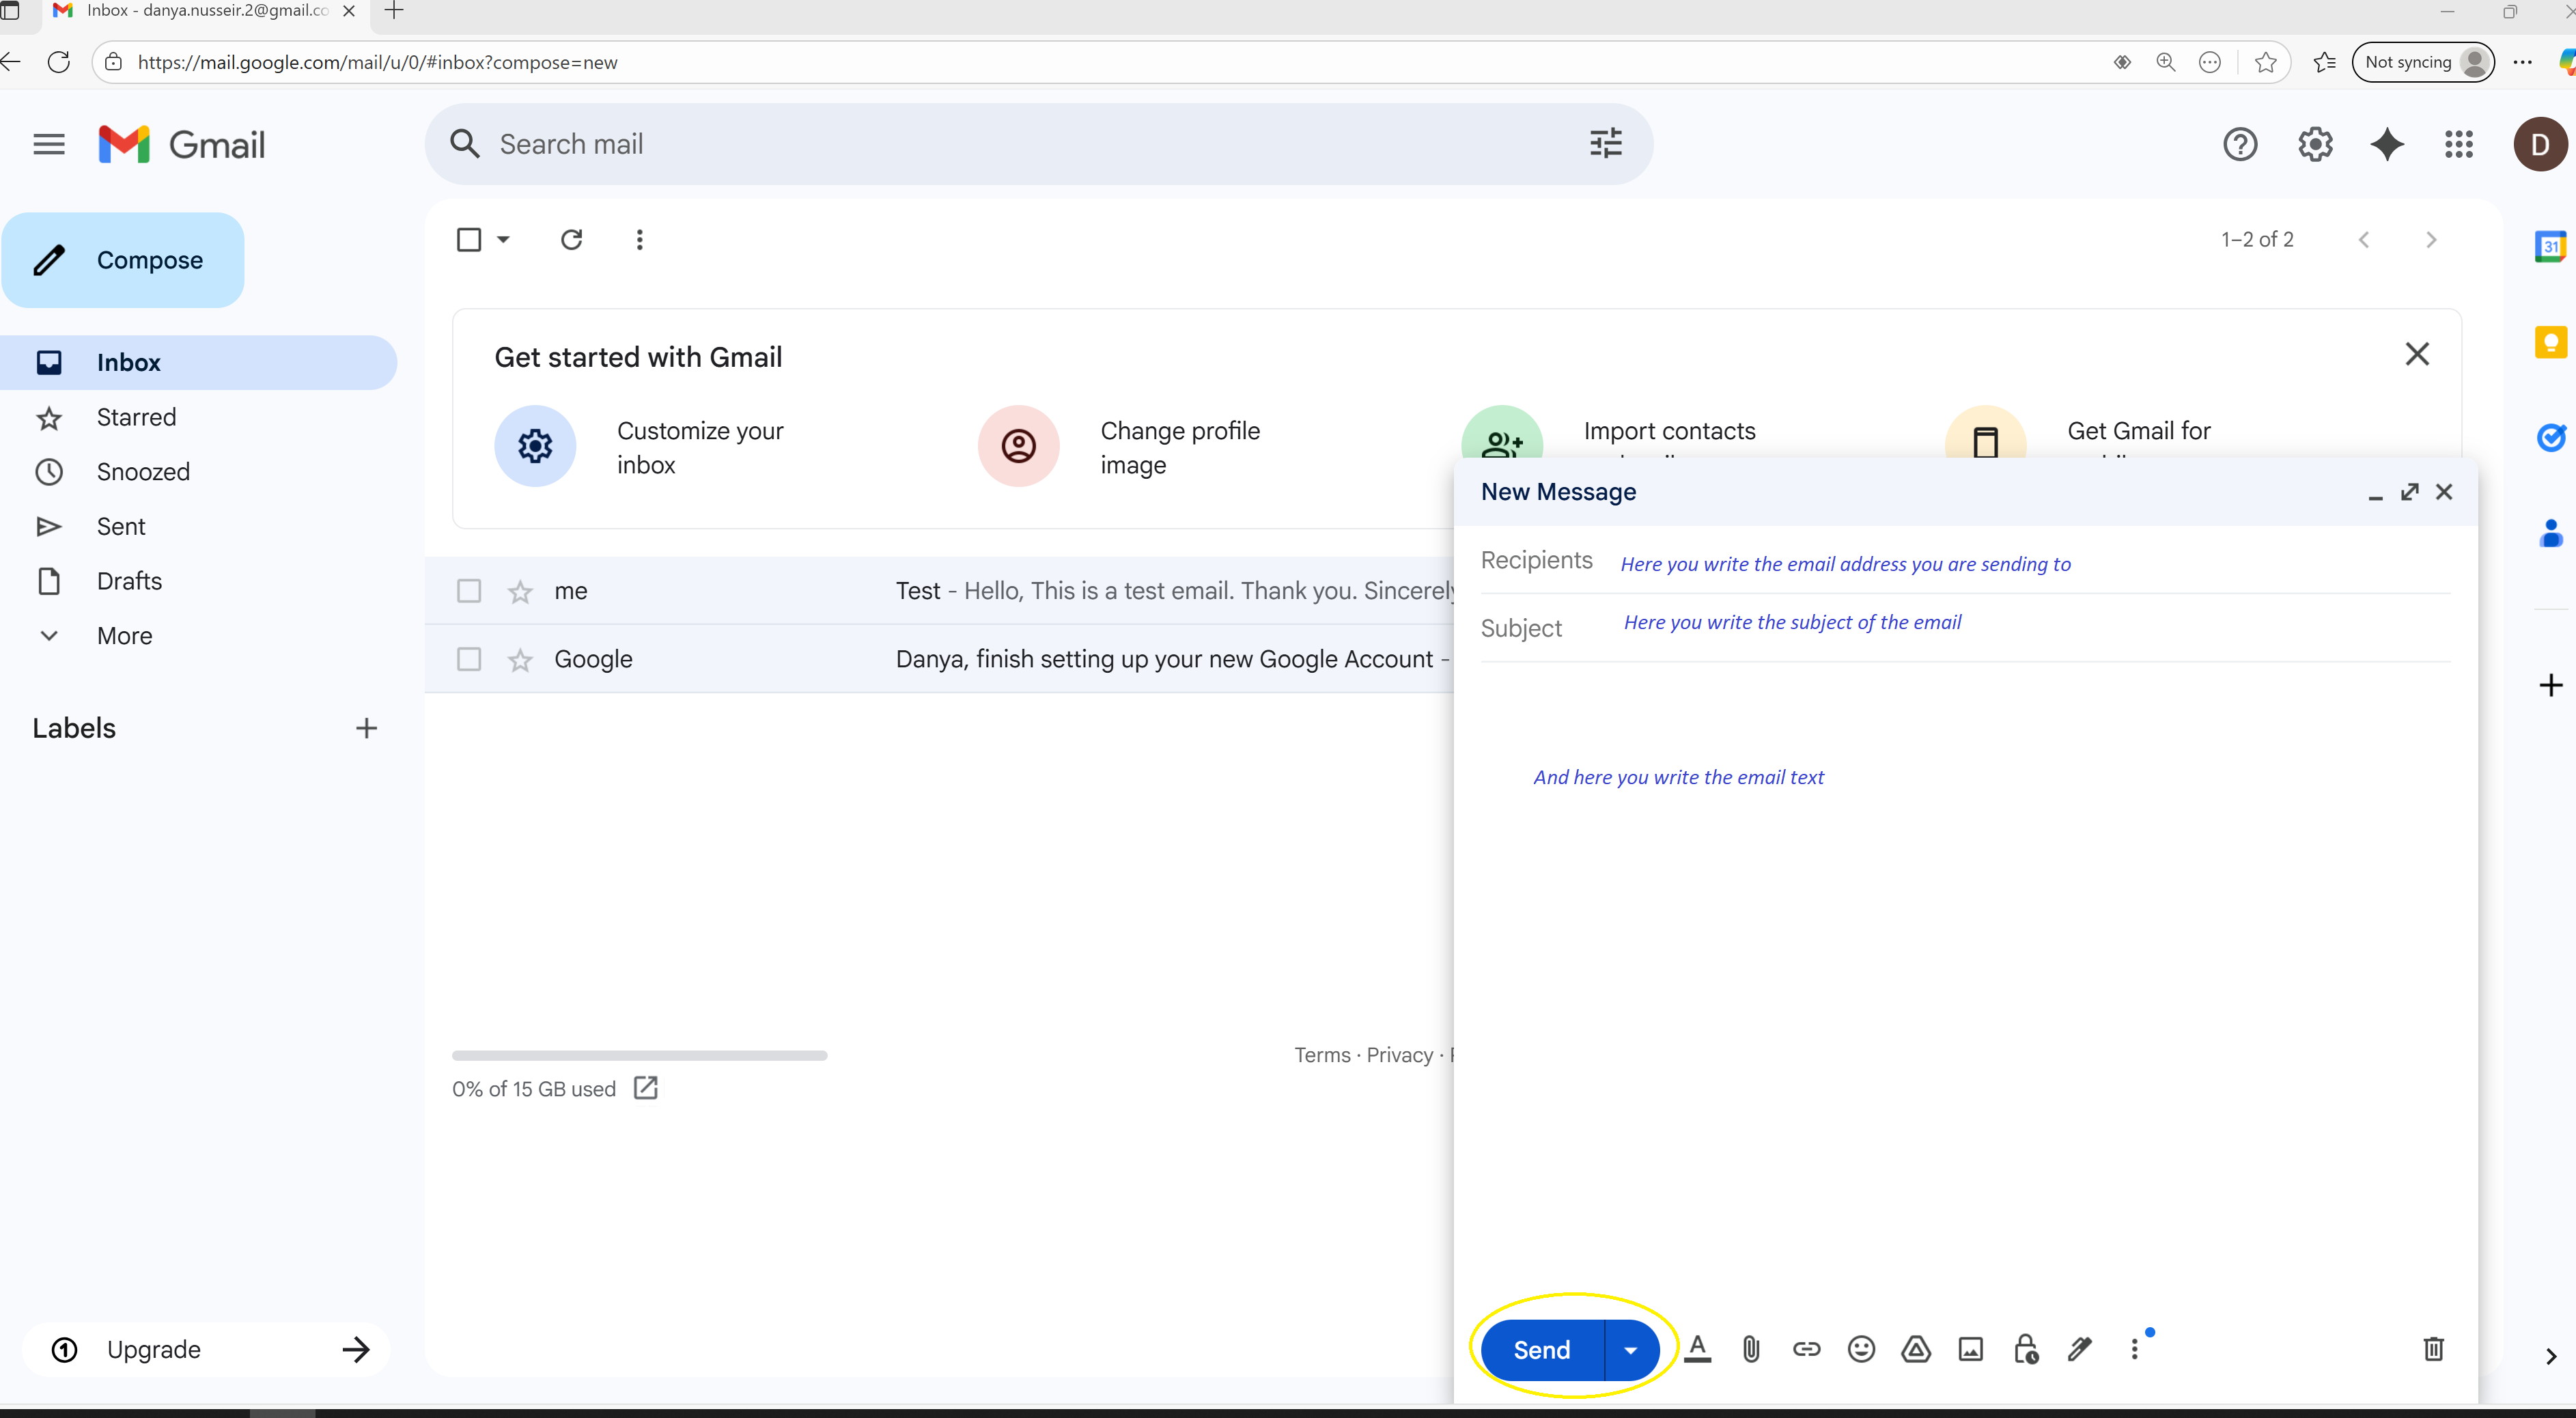This screenshot has height=1418, width=2576.
Task: Open the Google apps grid
Action: click(x=2458, y=145)
